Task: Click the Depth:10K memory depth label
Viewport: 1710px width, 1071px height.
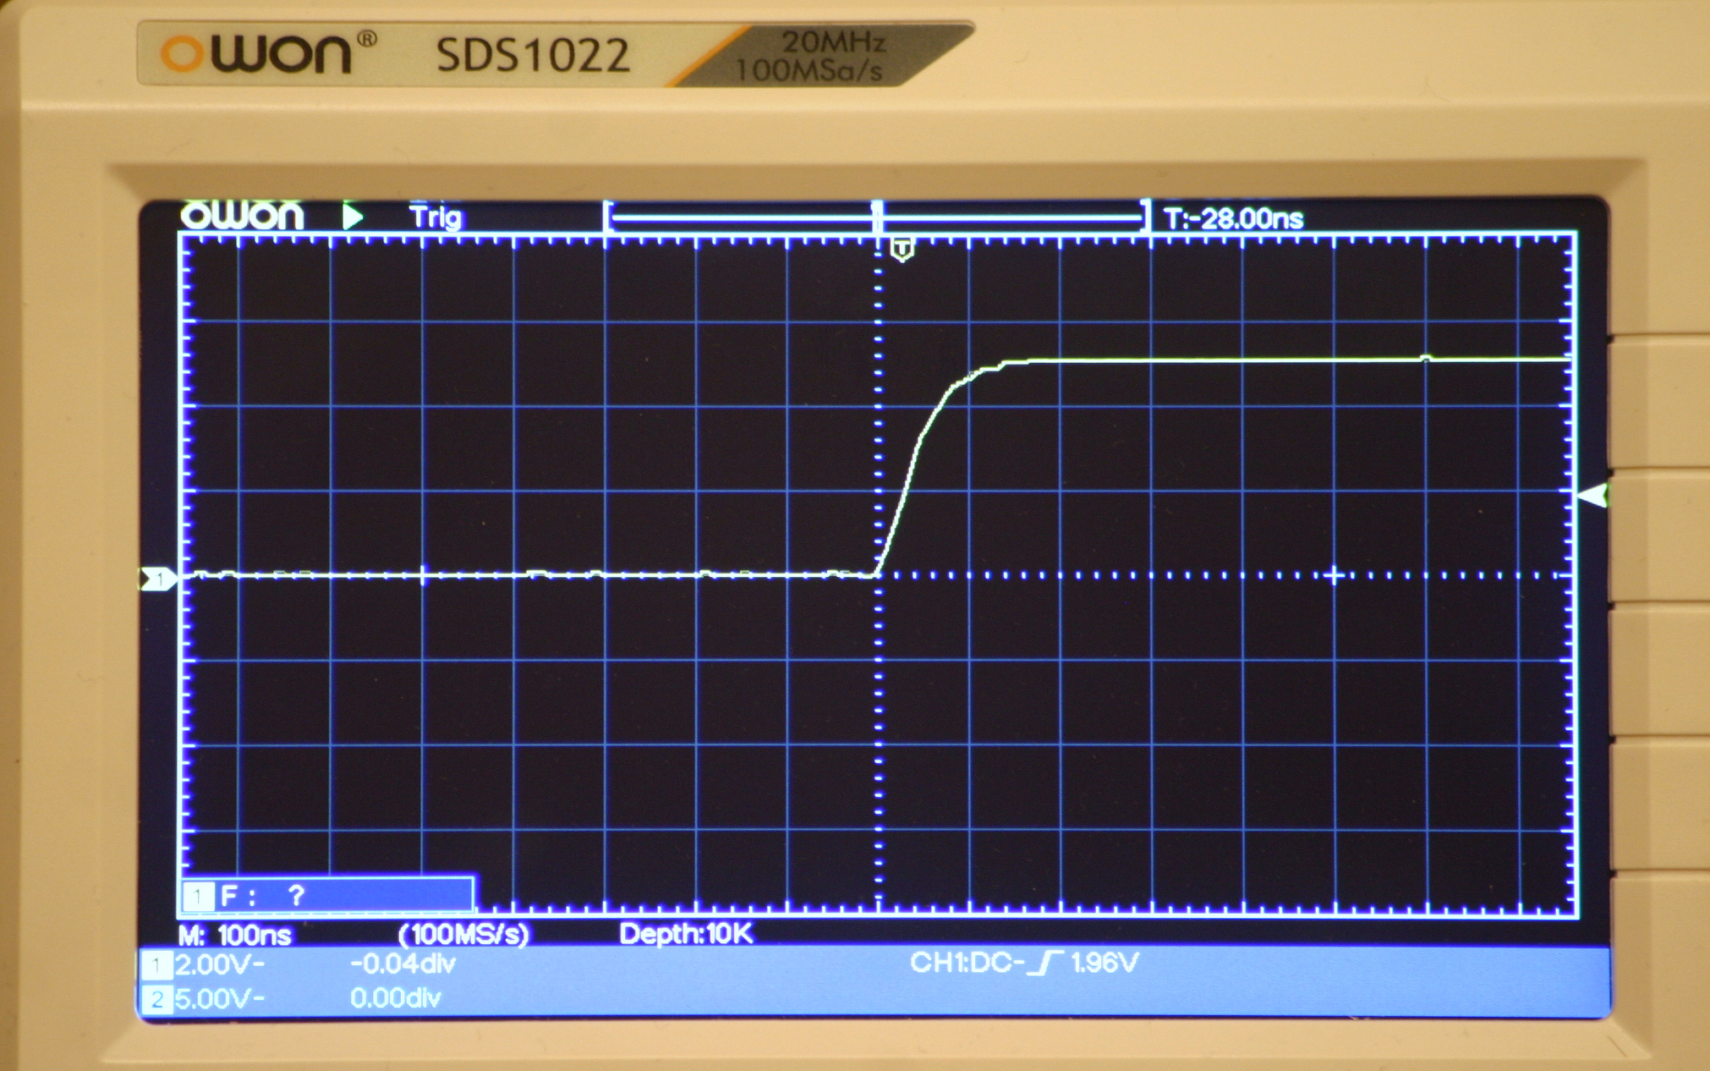Action: (686, 934)
